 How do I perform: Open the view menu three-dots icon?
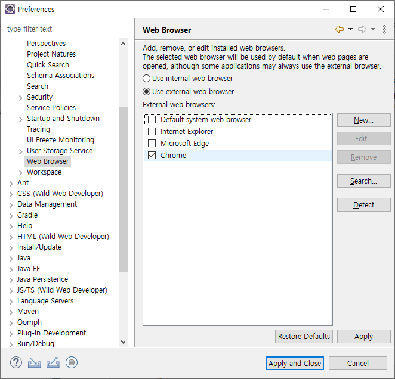[x=384, y=29]
